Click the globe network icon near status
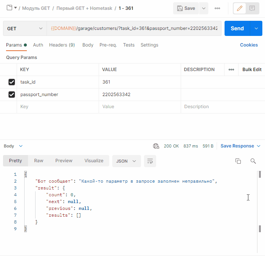Viewport: 265px width, 256px height. tap(156, 146)
